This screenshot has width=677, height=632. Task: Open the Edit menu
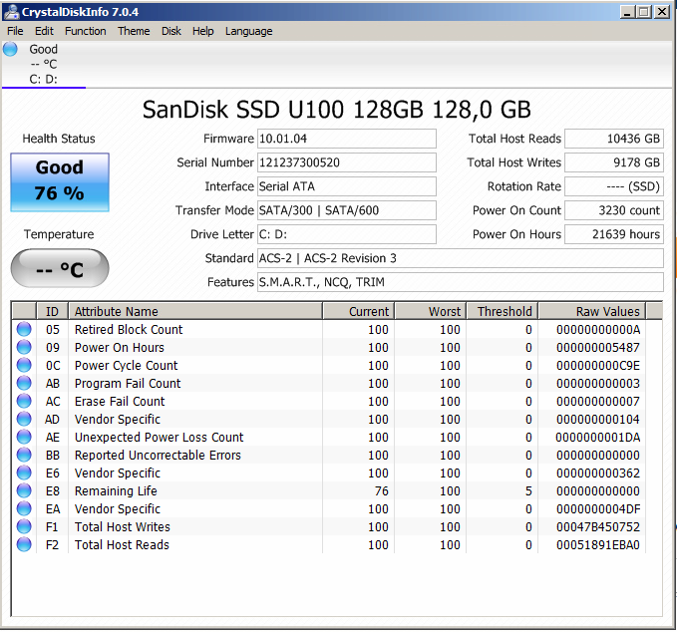point(44,31)
